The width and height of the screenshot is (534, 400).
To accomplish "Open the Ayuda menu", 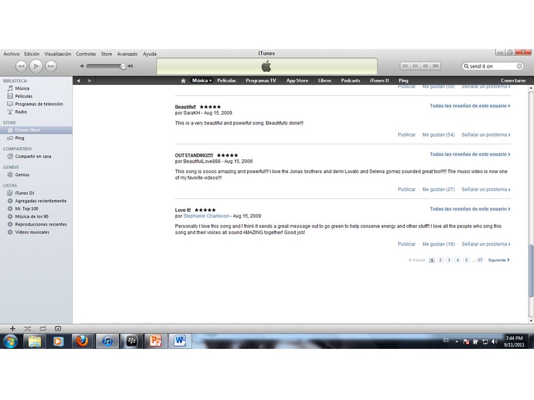I will click(150, 54).
